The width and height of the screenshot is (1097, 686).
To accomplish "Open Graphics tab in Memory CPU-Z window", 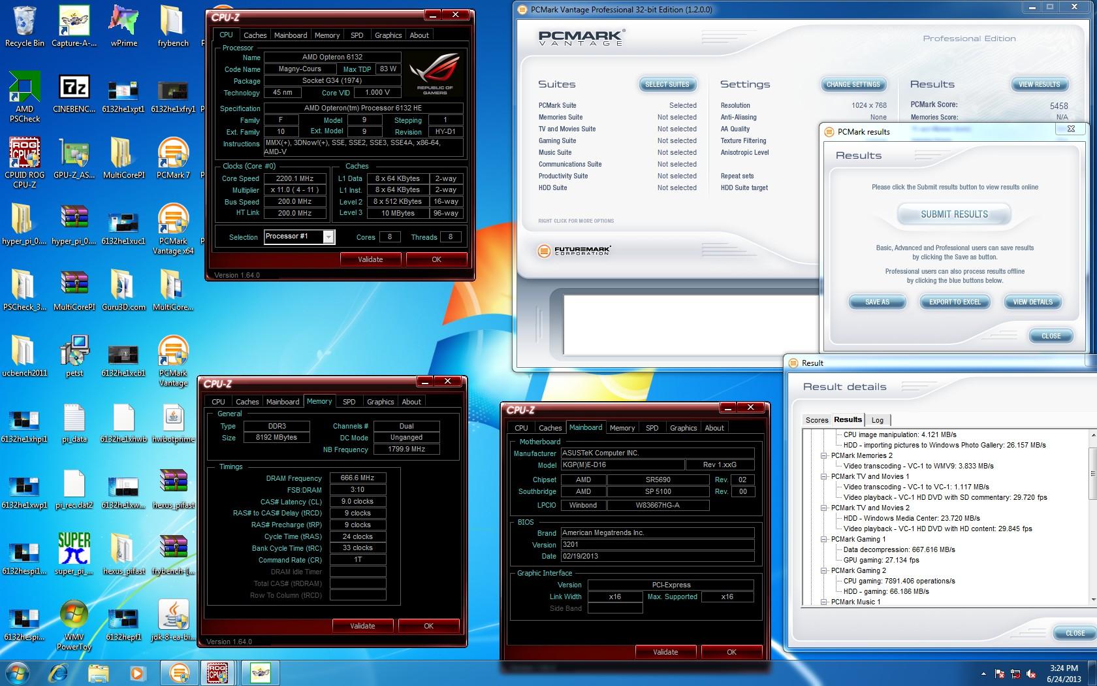I will pos(380,402).
